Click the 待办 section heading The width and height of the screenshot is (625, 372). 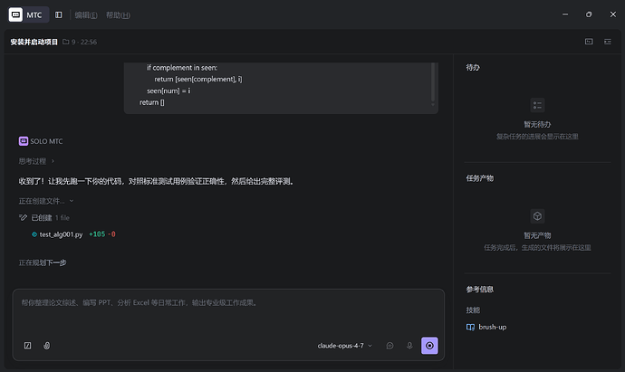(x=473, y=67)
